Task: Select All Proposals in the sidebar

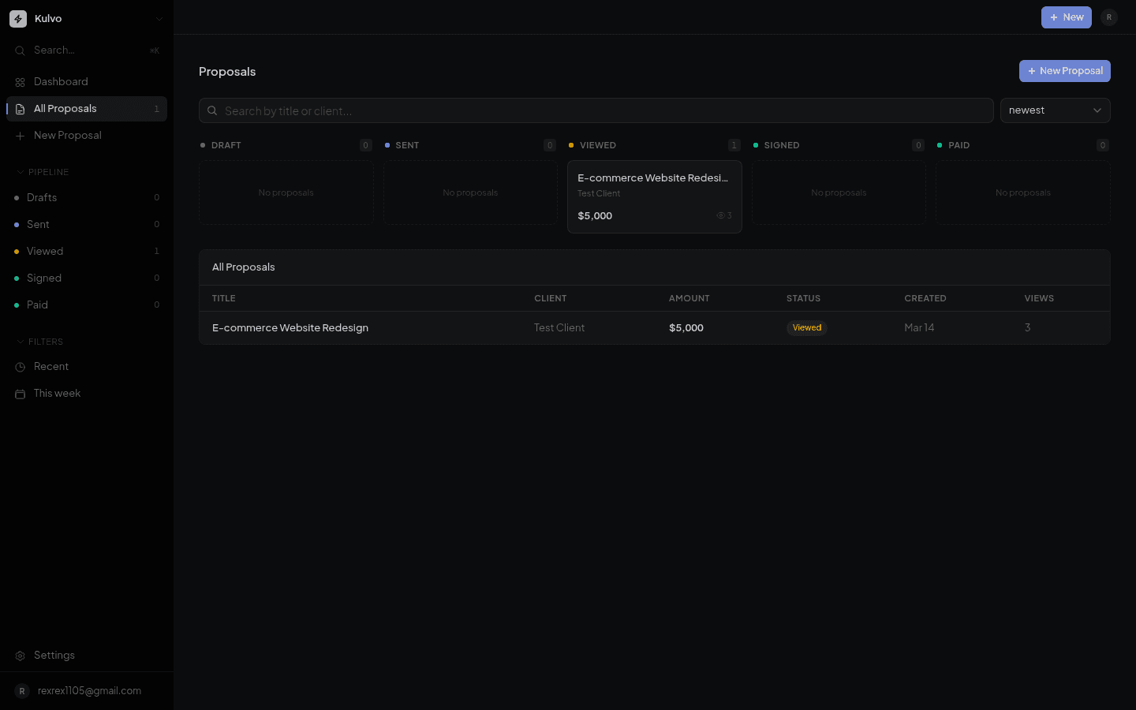Action: pos(65,108)
